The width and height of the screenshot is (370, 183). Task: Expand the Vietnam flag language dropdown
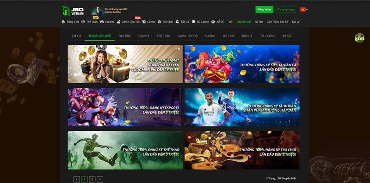(x=304, y=9)
